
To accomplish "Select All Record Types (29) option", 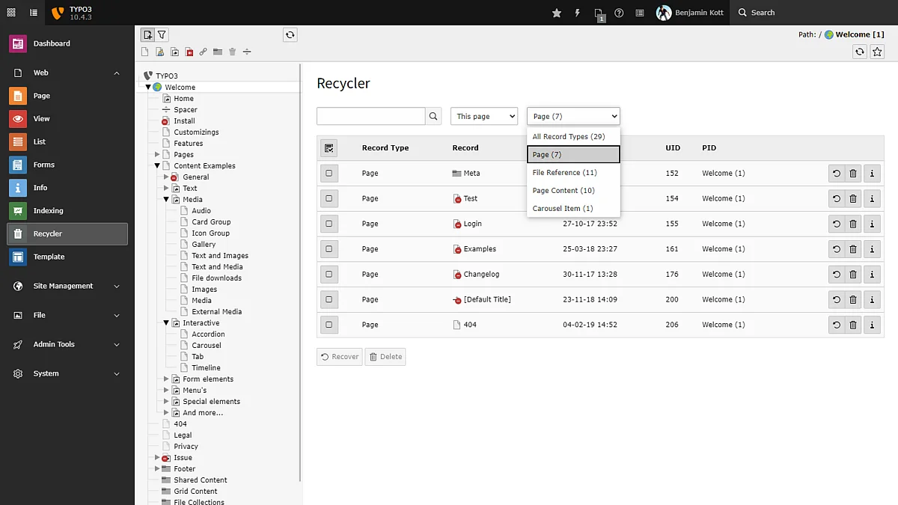I will (569, 137).
